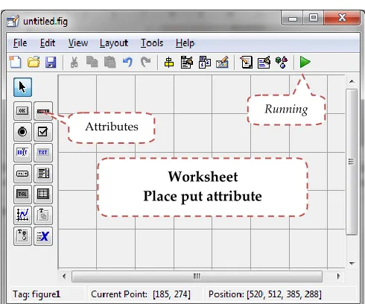Pick the Edit Text component
365x304 pixels.
(22, 153)
